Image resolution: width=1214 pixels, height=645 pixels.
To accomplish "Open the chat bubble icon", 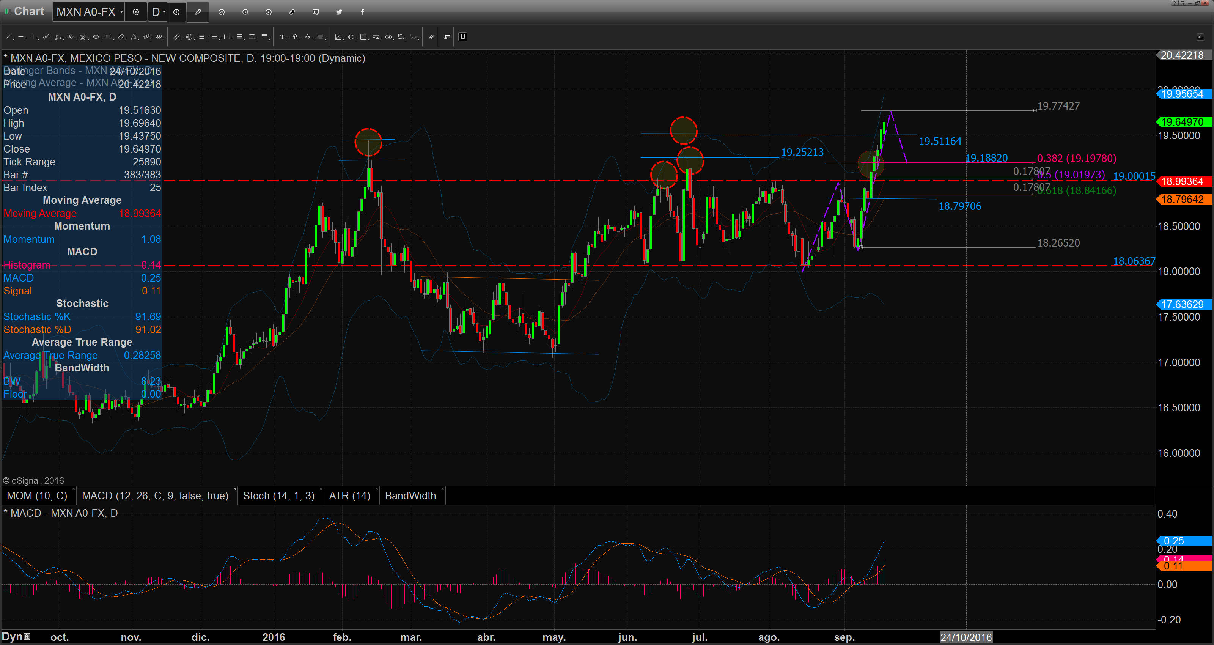I will pos(316,12).
